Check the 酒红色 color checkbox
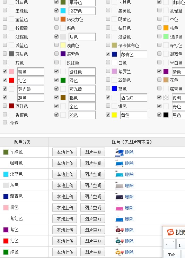This screenshot has height=258, width=185. [x=5, y=106]
